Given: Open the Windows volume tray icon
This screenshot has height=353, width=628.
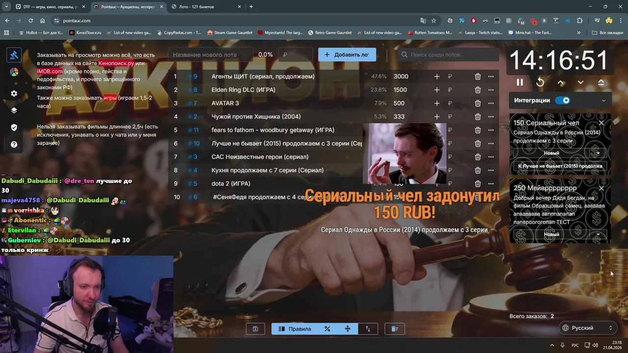Looking at the screenshot, I should click(595, 345).
